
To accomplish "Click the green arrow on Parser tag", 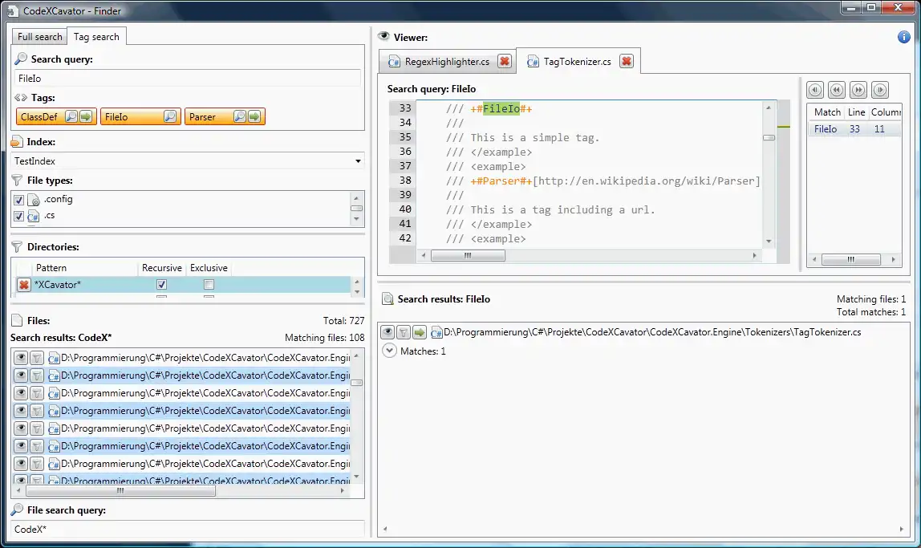I will (x=254, y=117).
